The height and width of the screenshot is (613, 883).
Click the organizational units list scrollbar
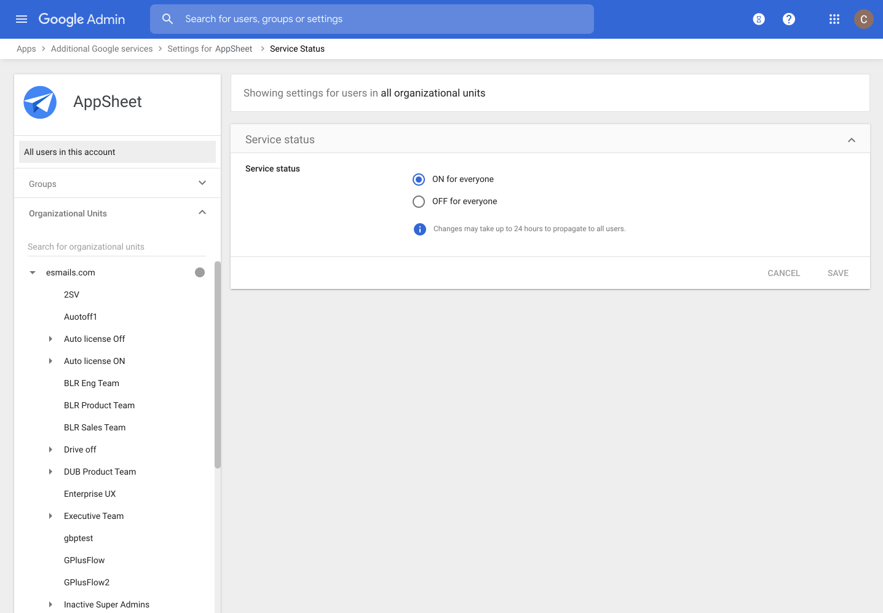pyautogui.click(x=218, y=365)
